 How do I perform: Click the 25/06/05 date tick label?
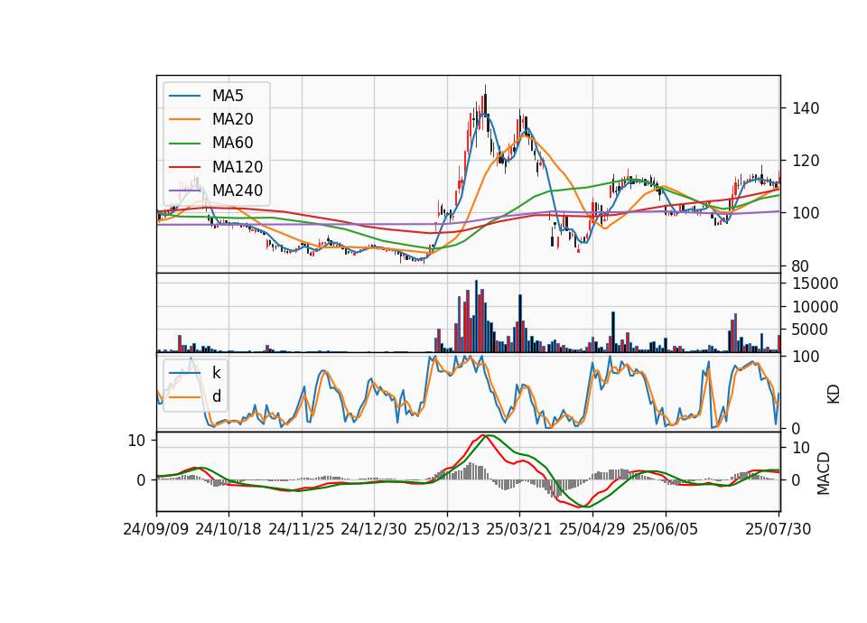coord(666,529)
